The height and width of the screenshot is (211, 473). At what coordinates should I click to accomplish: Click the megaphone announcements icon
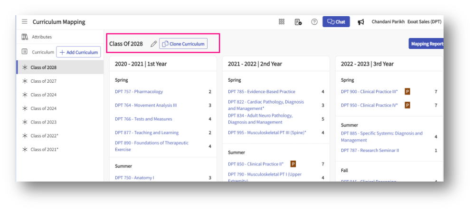[x=361, y=22]
